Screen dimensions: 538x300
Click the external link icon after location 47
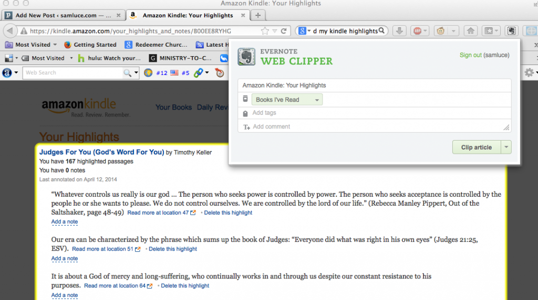[x=193, y=212]
